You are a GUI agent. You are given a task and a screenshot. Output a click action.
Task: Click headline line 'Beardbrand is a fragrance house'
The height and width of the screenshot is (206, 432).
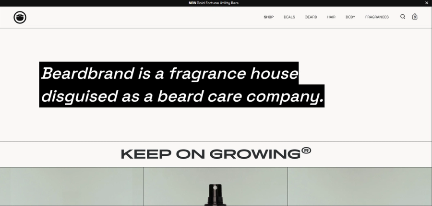(x=169, y=74)
